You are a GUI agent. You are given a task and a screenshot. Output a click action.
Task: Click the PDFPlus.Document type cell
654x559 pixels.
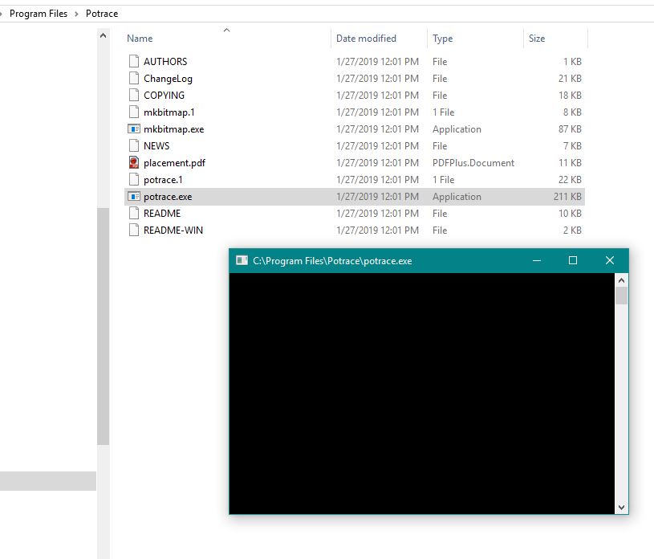(473, 163)
